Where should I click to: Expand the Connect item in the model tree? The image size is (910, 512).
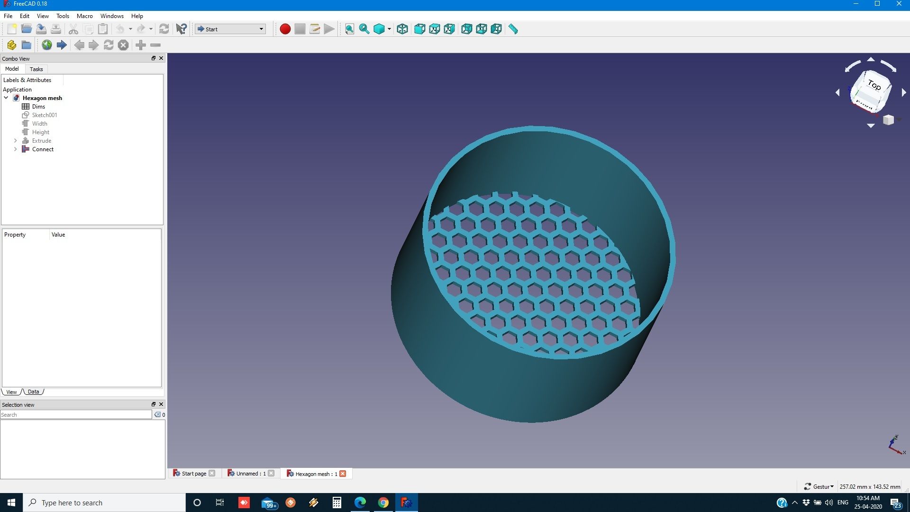pos(15,149)
